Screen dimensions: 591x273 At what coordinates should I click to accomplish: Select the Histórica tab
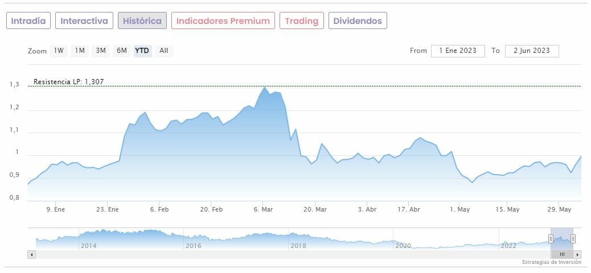click(x=142, y=21)
